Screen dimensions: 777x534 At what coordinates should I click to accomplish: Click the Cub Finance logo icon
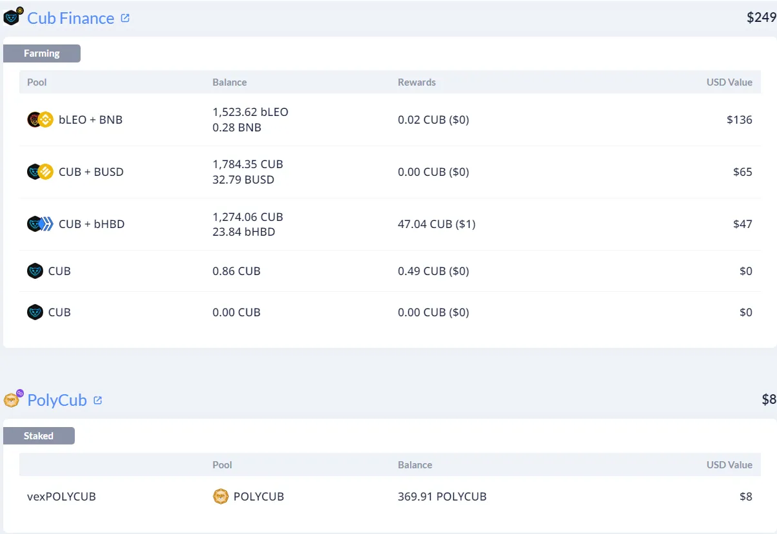14,17
